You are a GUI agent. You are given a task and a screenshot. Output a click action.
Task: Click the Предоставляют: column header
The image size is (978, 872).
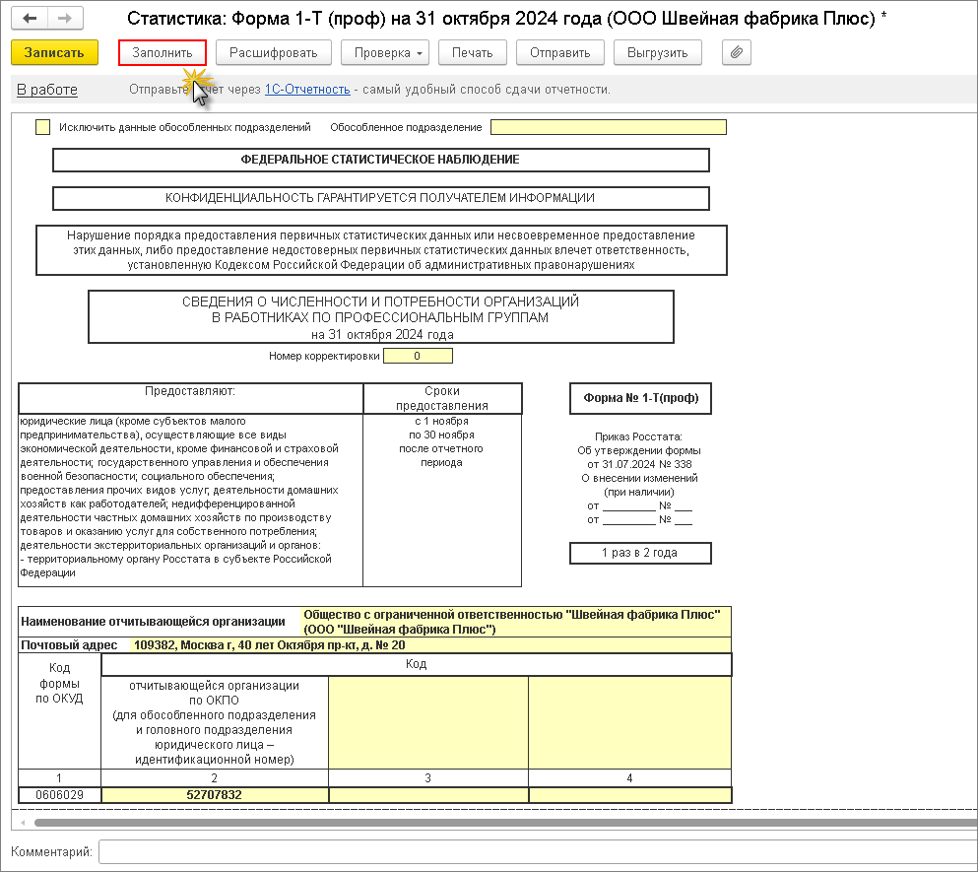tap(190, 398)
